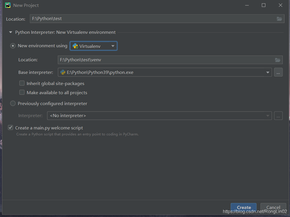This screenshot has height=217, width=290.
Task: Enable Make available to all projects
Action: click(x=22, y=92)
